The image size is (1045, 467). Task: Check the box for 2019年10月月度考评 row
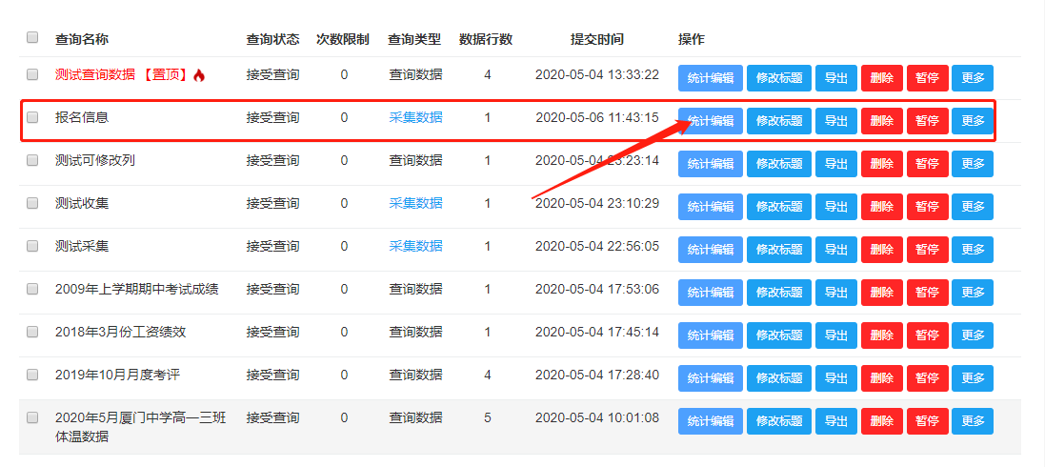[x=32, y=375]
